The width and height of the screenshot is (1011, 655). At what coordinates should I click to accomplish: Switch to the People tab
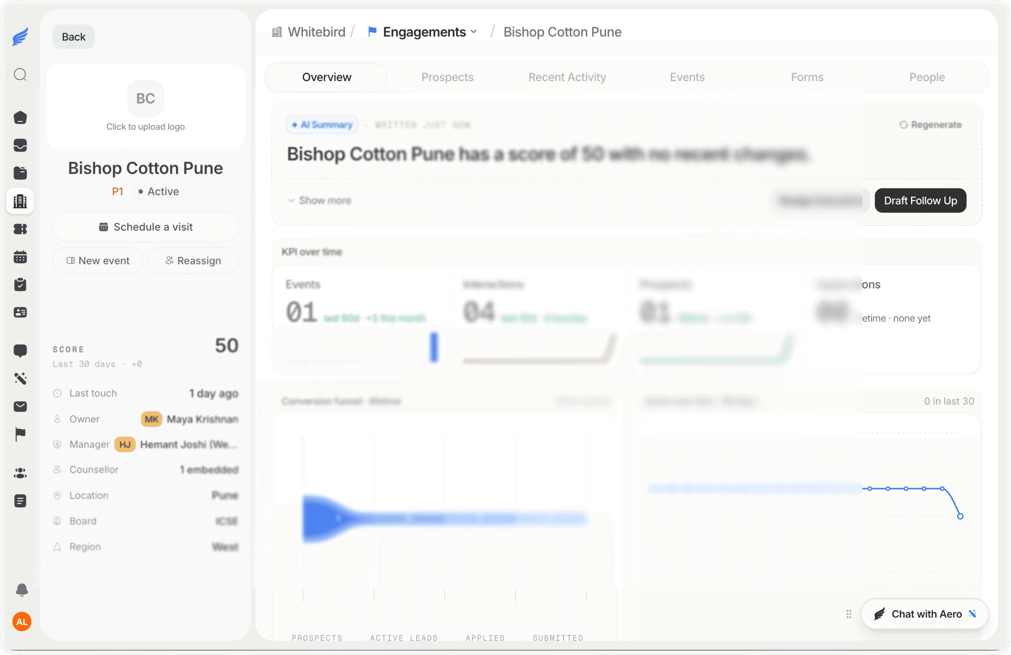pos(927,77)
